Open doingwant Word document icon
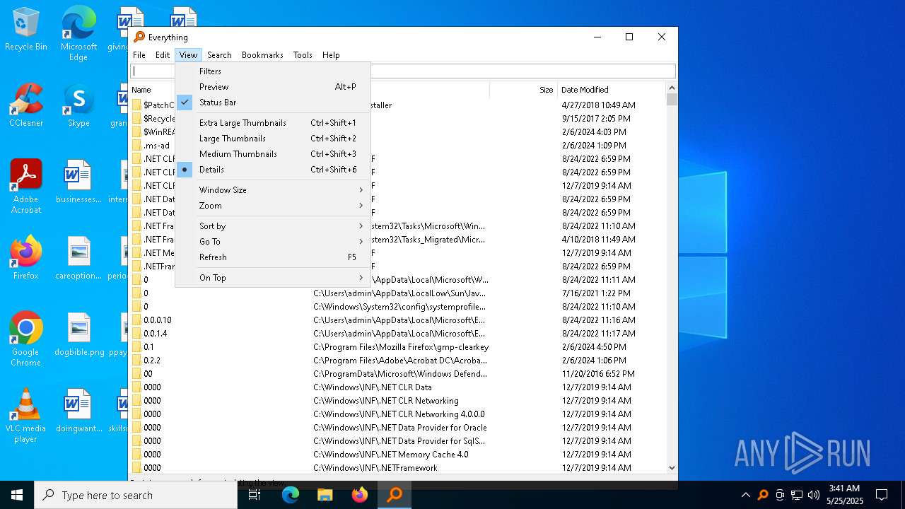The width and height of the screenshot is (905, 509). click(x=78, y=411)
